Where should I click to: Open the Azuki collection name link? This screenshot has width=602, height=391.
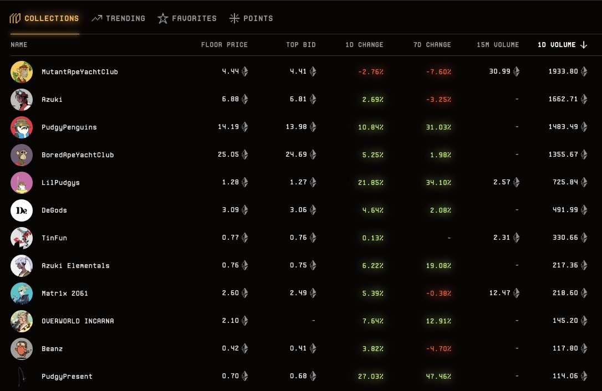[x=52, y=99]
